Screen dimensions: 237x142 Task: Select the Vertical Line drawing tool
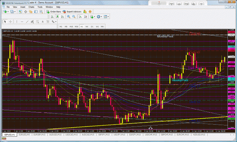pos(17,22)
